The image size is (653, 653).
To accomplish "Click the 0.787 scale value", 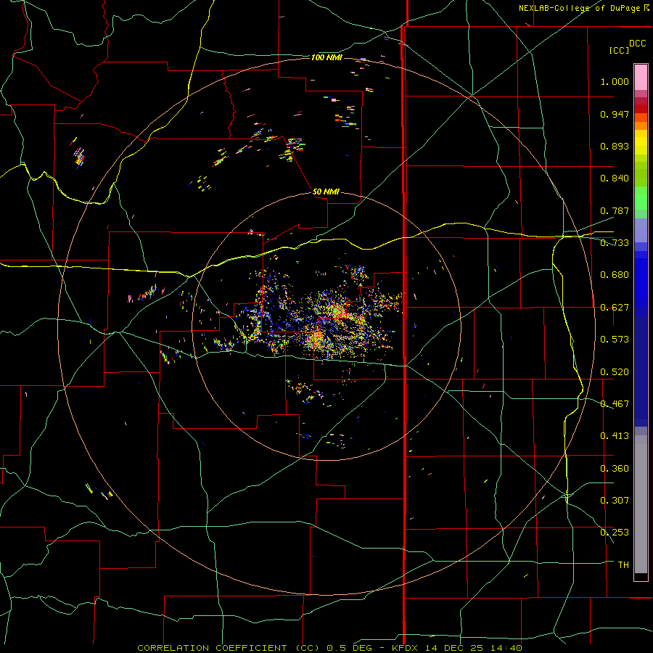I will pyautogui.click(x=615, y=210).
